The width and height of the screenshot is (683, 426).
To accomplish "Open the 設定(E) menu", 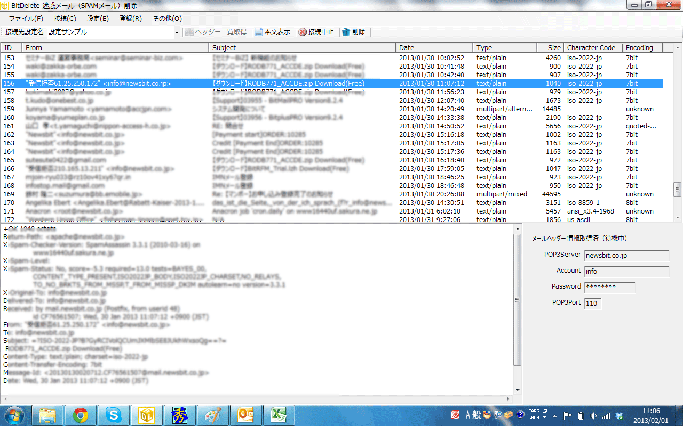I will pyautogui.click(x=98, y=19).
